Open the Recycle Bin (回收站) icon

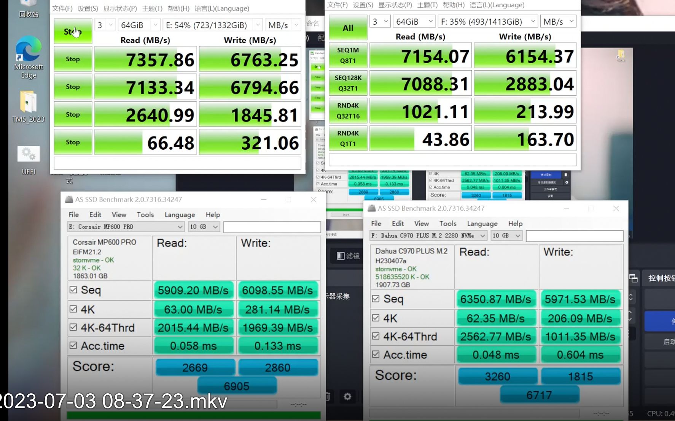click(x=29, y=9)
